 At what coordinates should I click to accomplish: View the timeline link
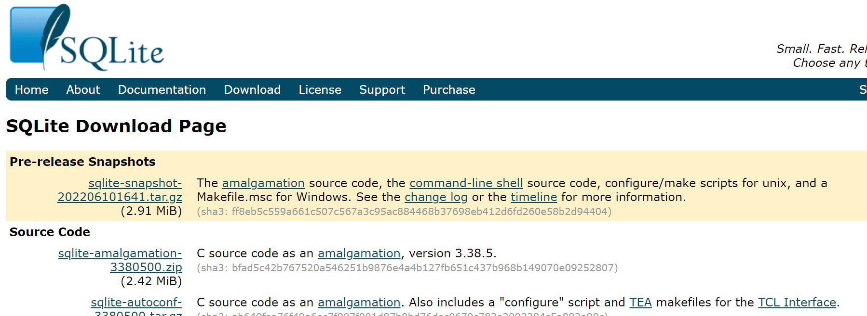[534, 197]
